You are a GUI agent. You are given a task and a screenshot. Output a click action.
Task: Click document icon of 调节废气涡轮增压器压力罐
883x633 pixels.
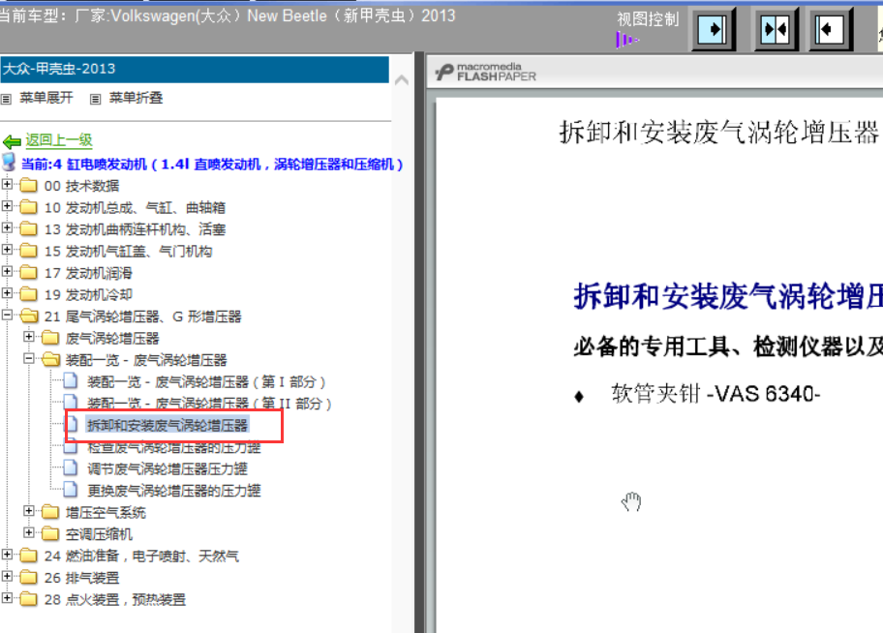point(71,468)
